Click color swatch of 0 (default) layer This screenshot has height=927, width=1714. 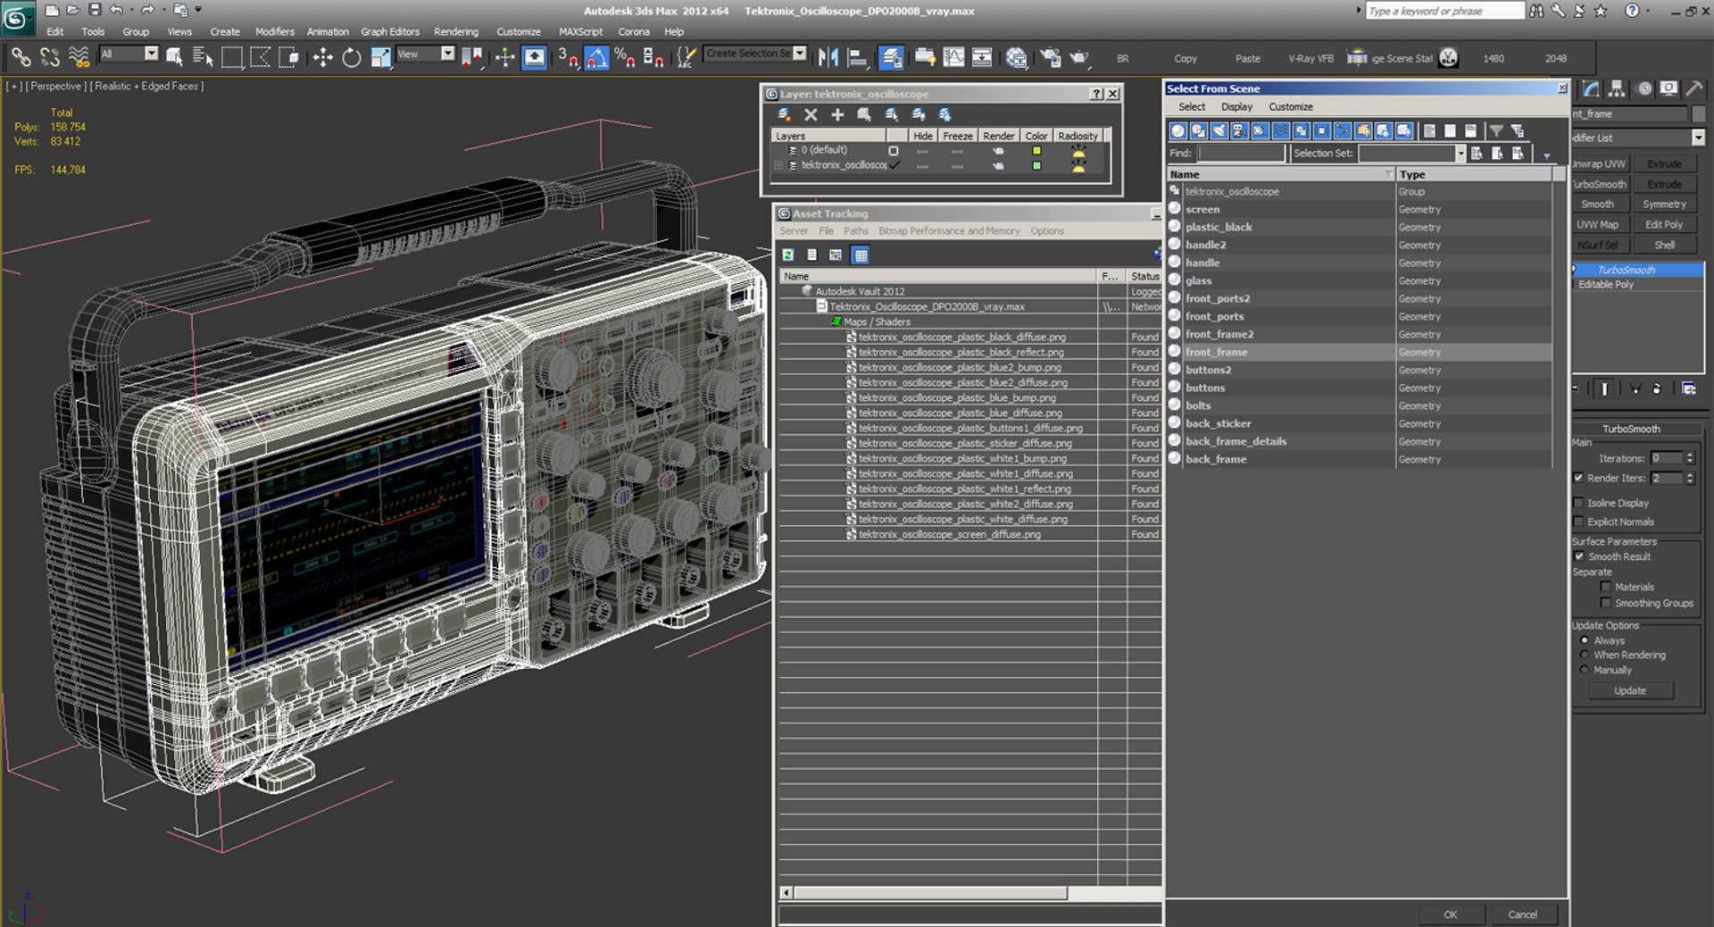click(x=1036, y=151)
